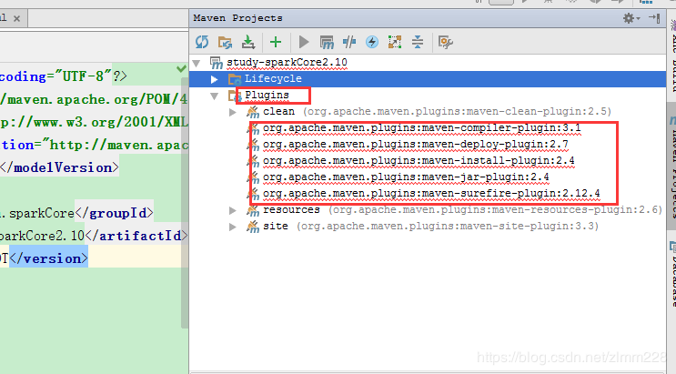The width and height of the screenshot is (676, 374).
Task: Generate sources and update folders icon
Action: 225,42
